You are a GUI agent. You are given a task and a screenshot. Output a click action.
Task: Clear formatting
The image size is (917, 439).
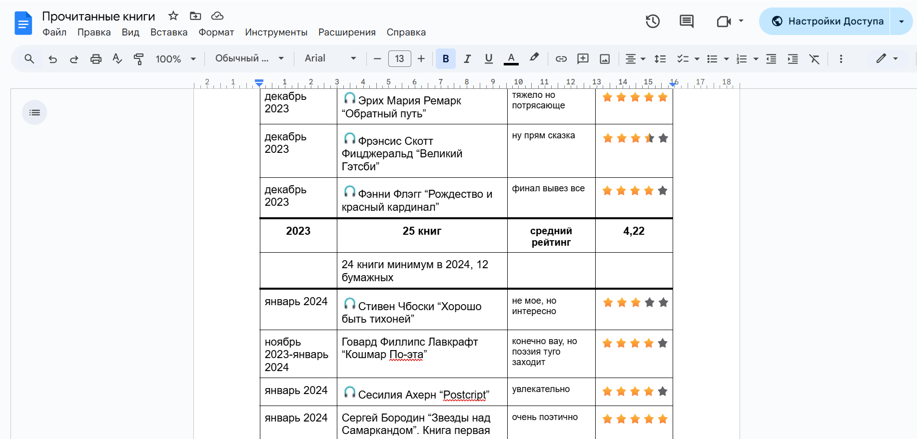tap(815, 59)
